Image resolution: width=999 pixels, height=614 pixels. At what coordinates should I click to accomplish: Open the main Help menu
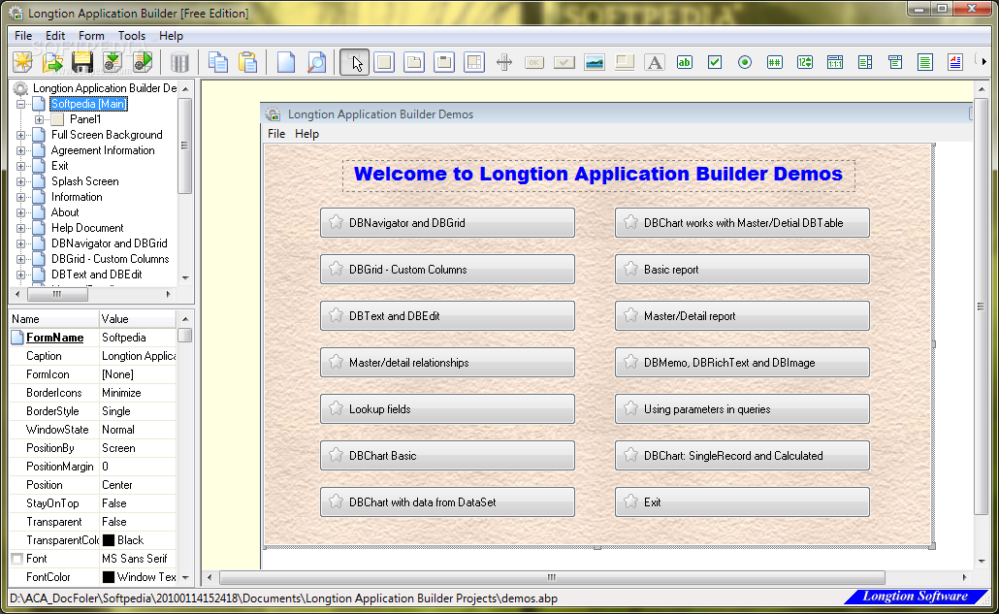point(171,36)
